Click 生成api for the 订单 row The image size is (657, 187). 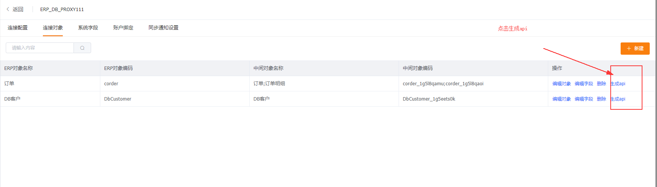[618, 84]
